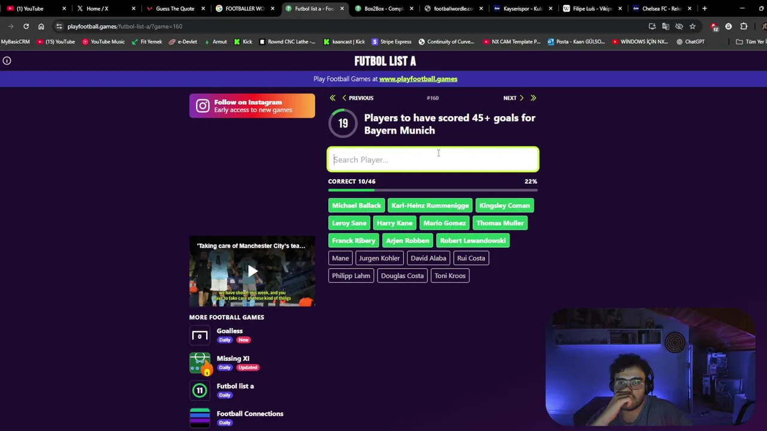Click the David Alaba guess chip
Viewport: 767px width, 431px height.
[x=428, y=258]
